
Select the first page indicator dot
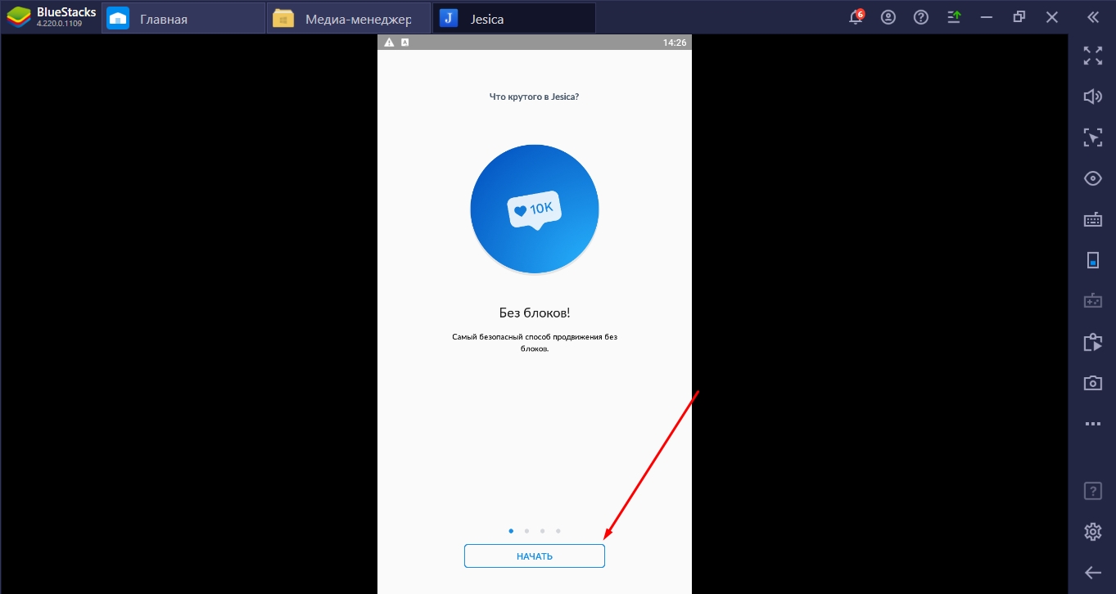[x=511, y=531]
